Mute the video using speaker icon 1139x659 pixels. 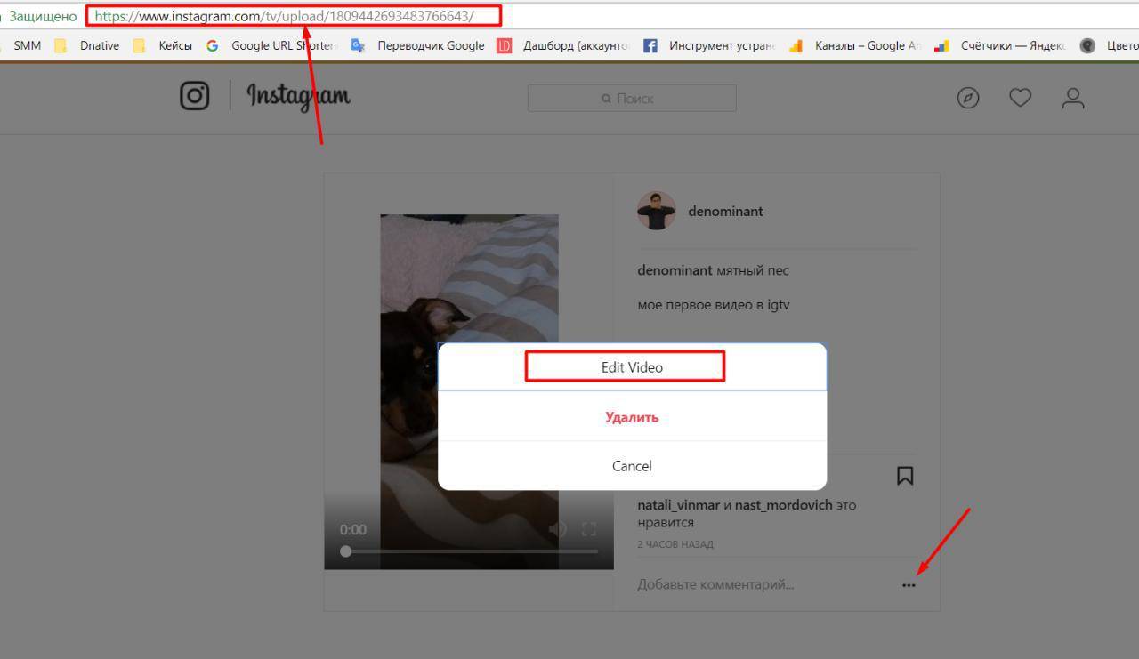click(x=558, y=530)
